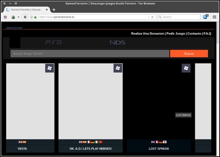
Task: Go back with the back arrow button
Action: [25, 17]
